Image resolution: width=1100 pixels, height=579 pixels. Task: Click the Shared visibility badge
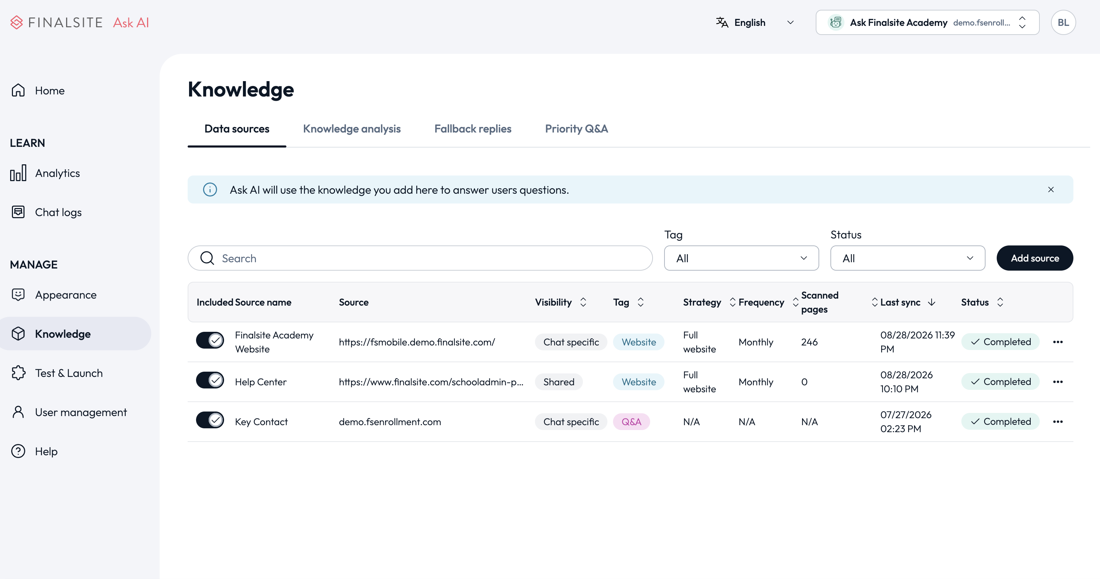coord(558,382)
